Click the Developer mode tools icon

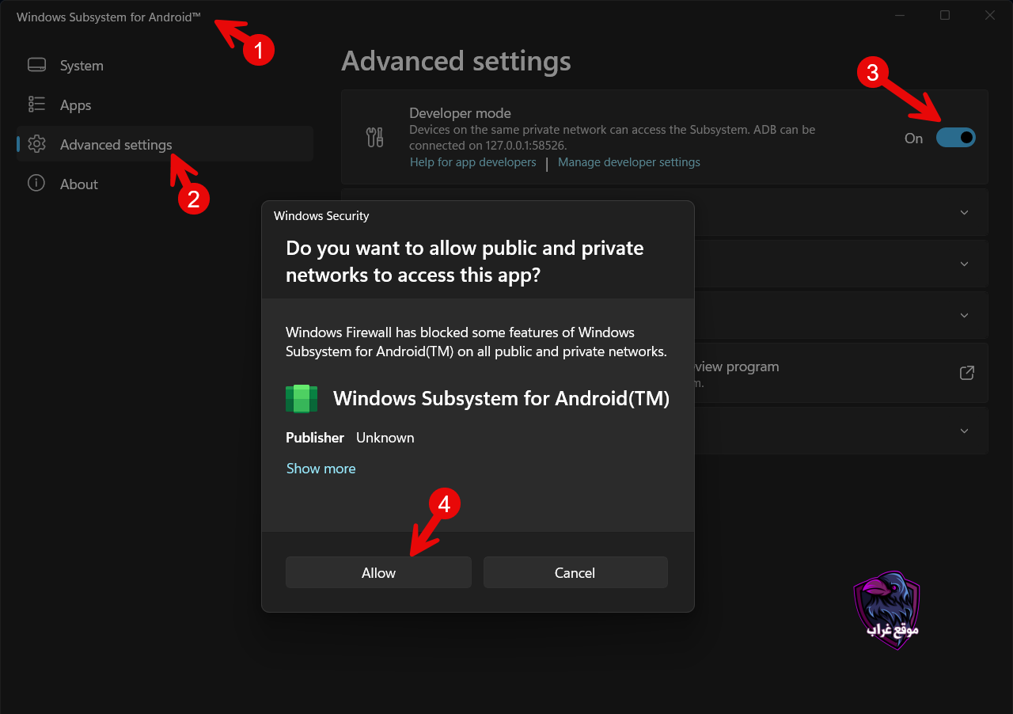coord(375,138)
